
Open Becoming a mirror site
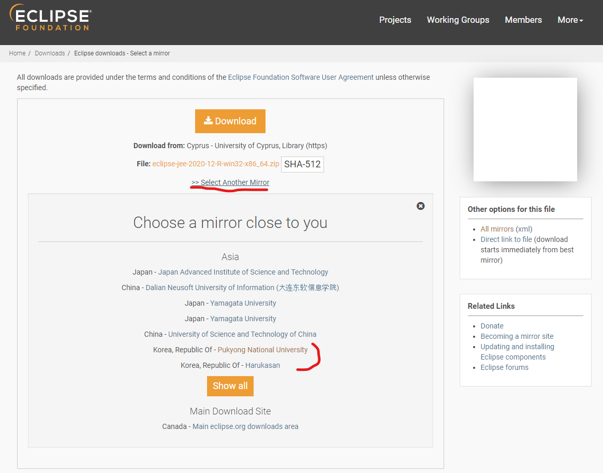517,336
